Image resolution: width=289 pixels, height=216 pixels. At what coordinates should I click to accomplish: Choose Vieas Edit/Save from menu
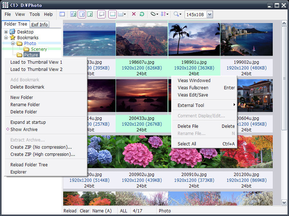point(204,95)
